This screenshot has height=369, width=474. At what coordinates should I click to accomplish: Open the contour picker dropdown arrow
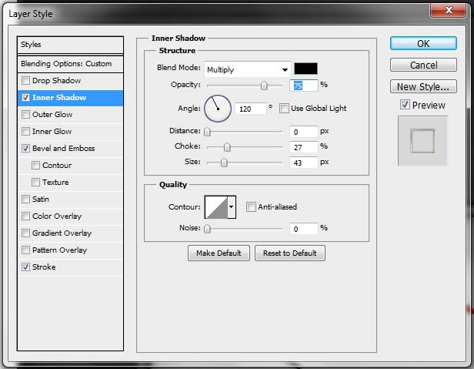tap(232, 207)
